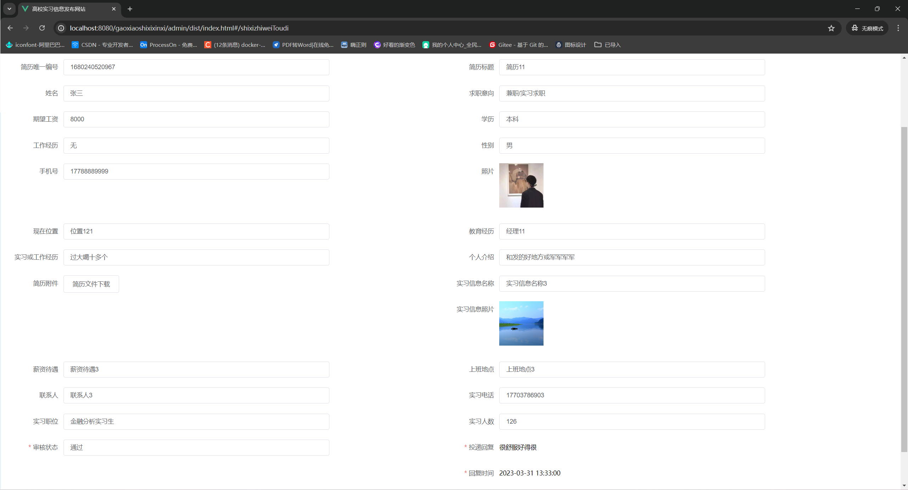Open the Gitee bookmark
The width and height of the screenshot is (908, 490).
point(519,45)
